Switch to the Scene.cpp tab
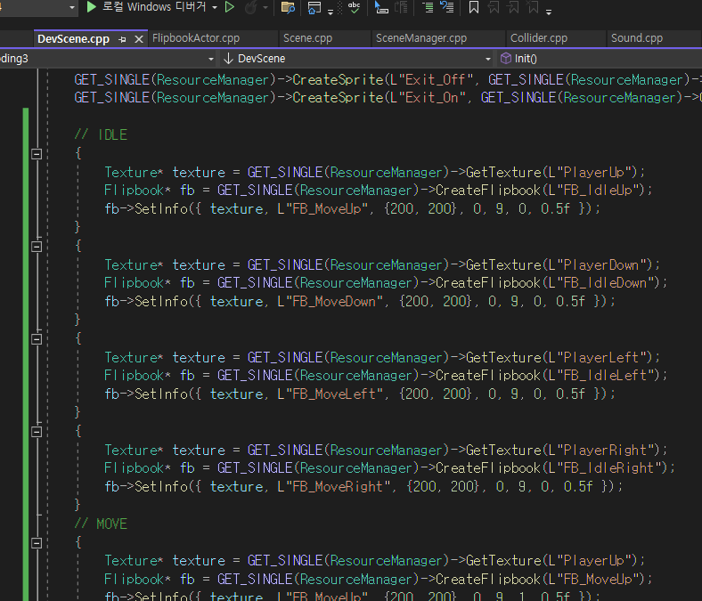The width and height of the screenshot is (702, 601). point(307,38)
